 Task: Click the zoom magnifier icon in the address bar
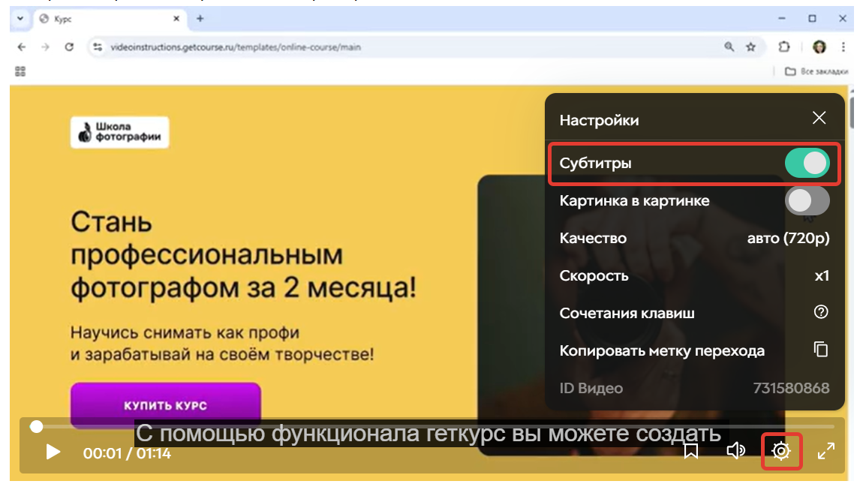tap(728, 47)
